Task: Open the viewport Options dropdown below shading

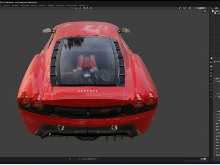Action: 205,11
